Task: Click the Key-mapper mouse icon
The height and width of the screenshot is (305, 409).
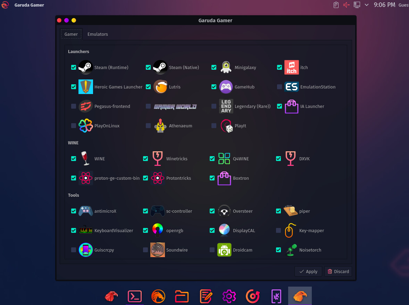Action: coord(290,230)
